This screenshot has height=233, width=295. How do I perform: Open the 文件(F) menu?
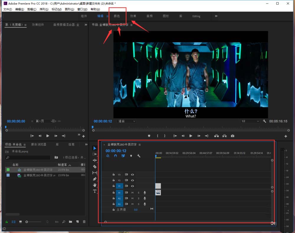(8, 9)
